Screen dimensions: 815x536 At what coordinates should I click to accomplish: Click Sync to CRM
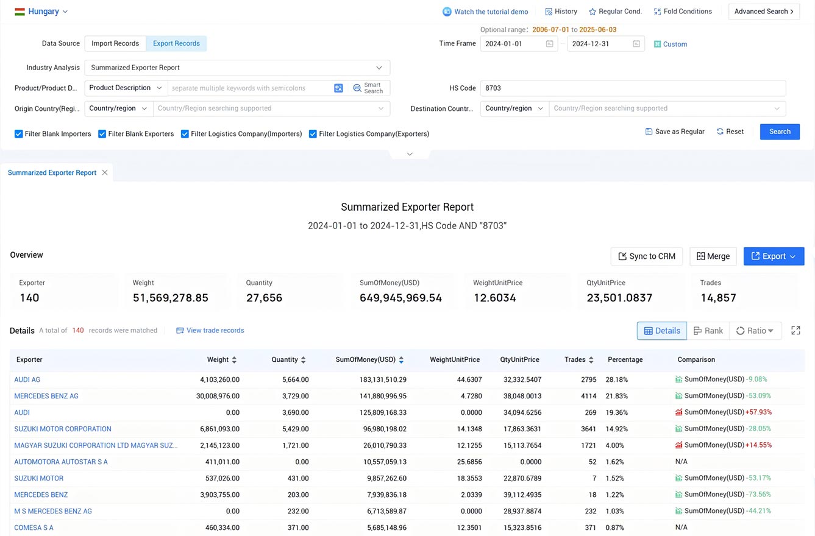click(x=646, y=256)
